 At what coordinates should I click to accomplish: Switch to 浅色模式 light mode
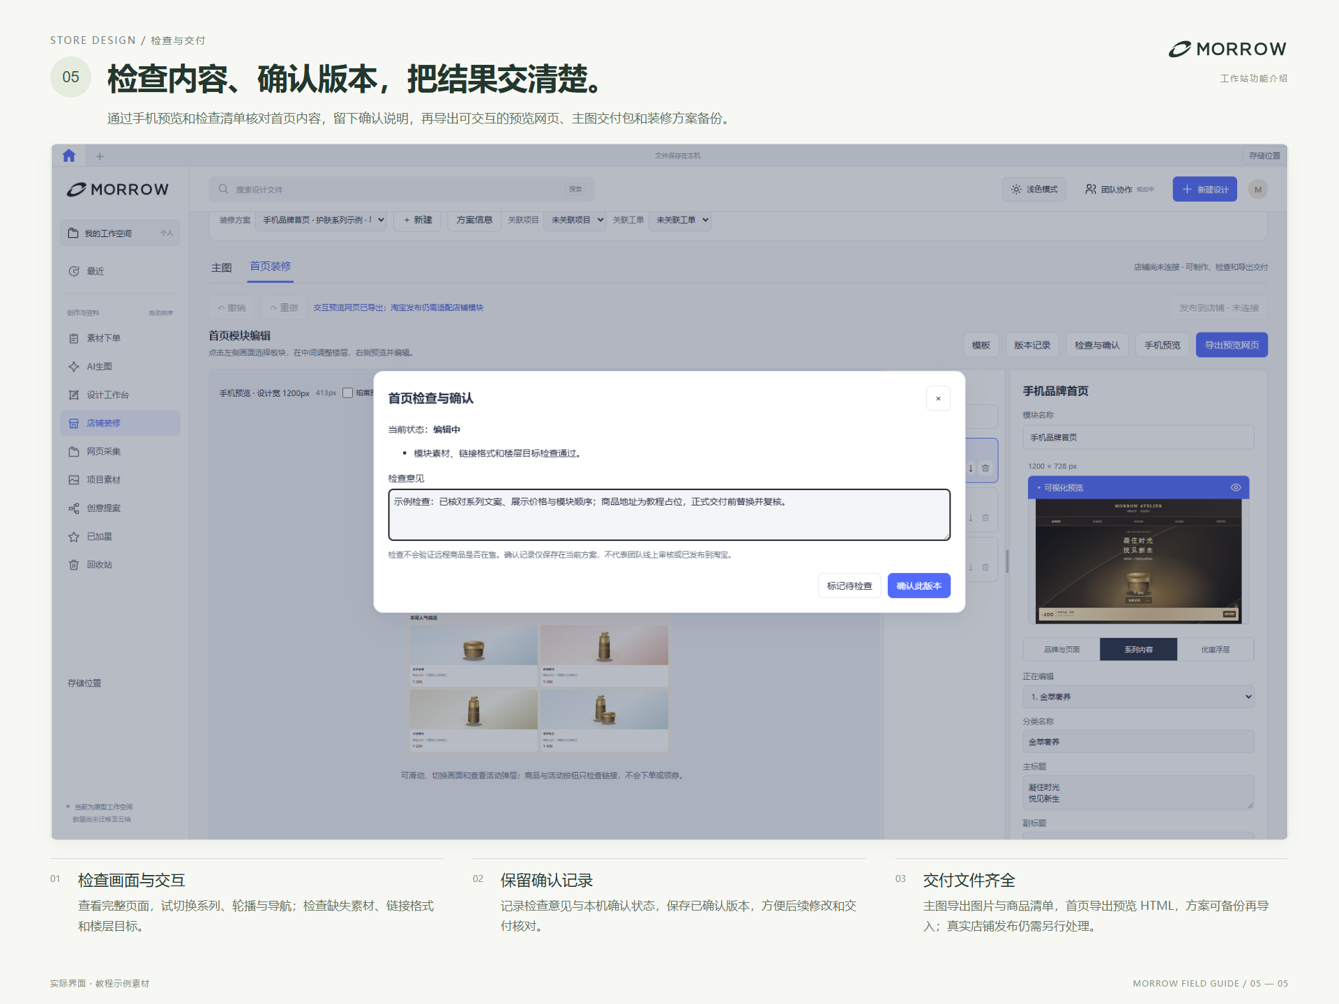1034,190
